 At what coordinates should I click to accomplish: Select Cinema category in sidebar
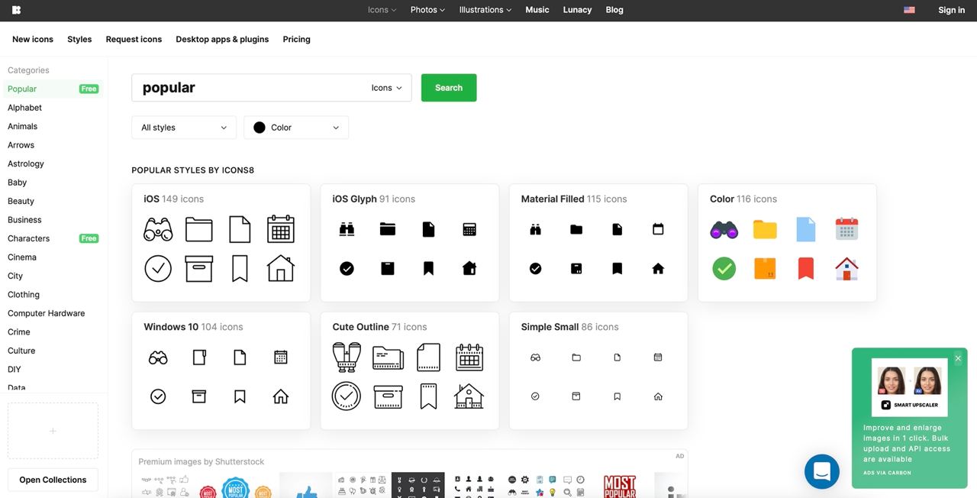(x=22, y=257)
